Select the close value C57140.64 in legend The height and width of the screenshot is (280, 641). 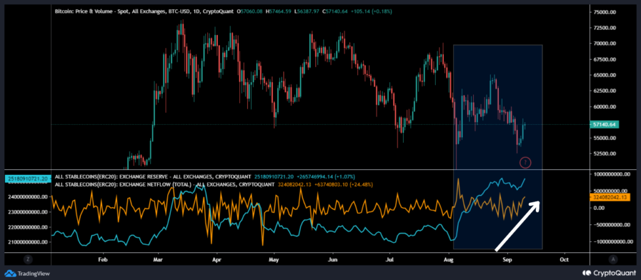point(335,11)
